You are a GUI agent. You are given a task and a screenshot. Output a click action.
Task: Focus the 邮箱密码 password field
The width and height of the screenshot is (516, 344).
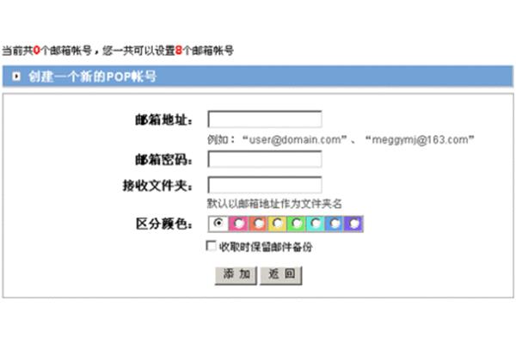pyautogui.click(x=265, y=159)
